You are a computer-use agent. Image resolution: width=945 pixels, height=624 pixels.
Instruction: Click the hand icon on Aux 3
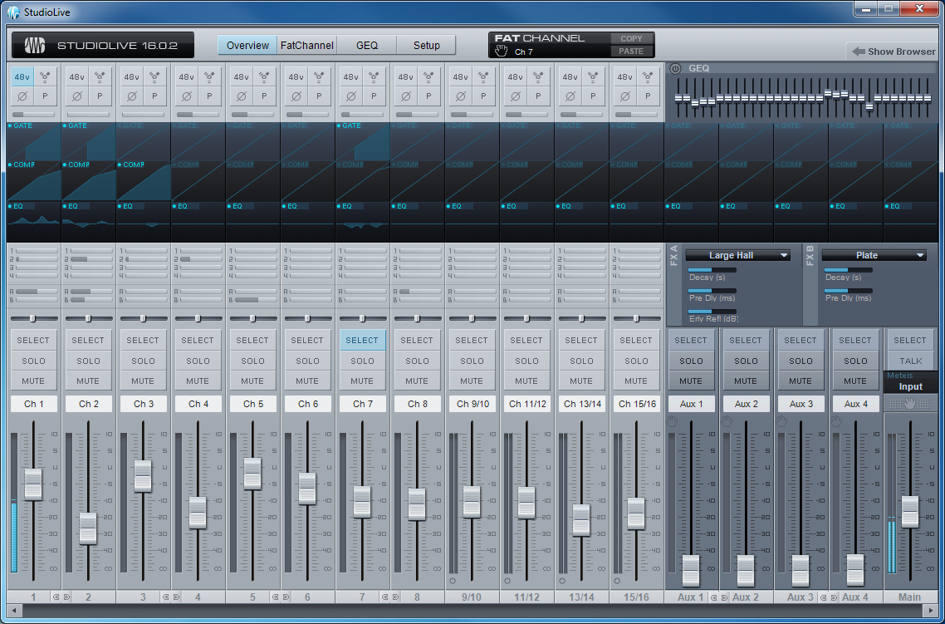click(x=781, y=420)
